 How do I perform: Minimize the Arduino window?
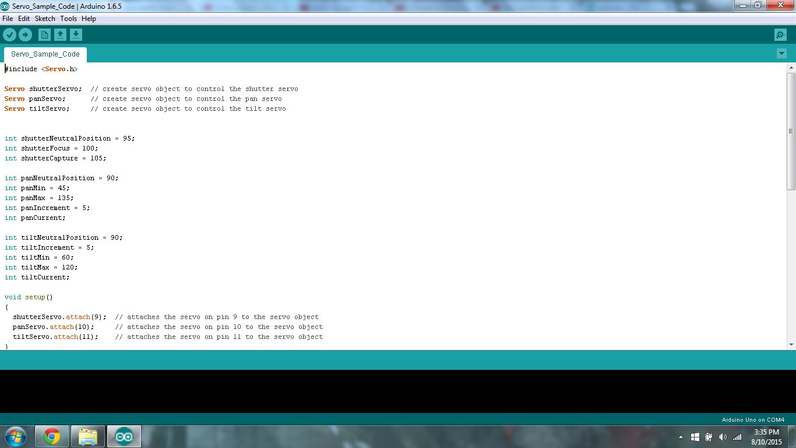[742, 5]
